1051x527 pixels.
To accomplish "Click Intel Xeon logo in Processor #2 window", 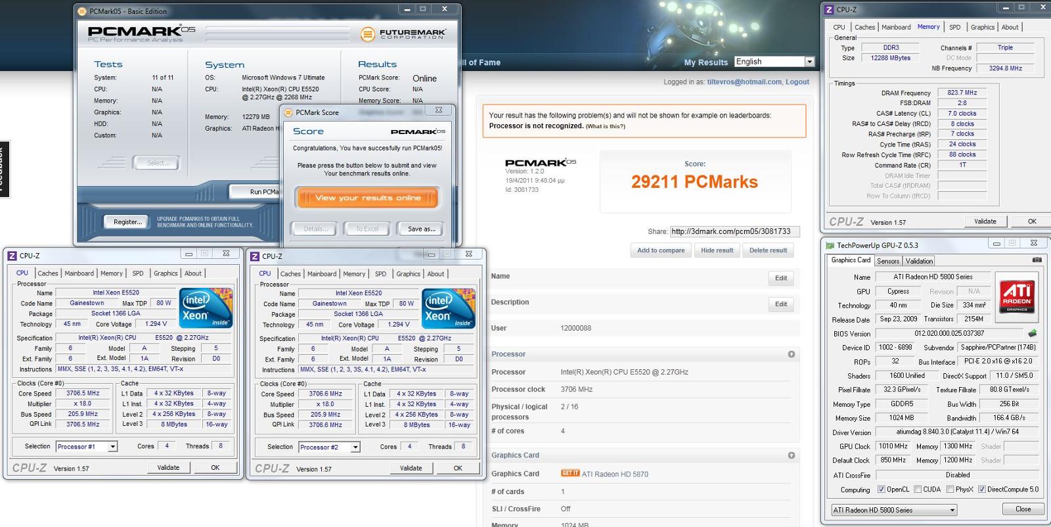I will (449, 308).
